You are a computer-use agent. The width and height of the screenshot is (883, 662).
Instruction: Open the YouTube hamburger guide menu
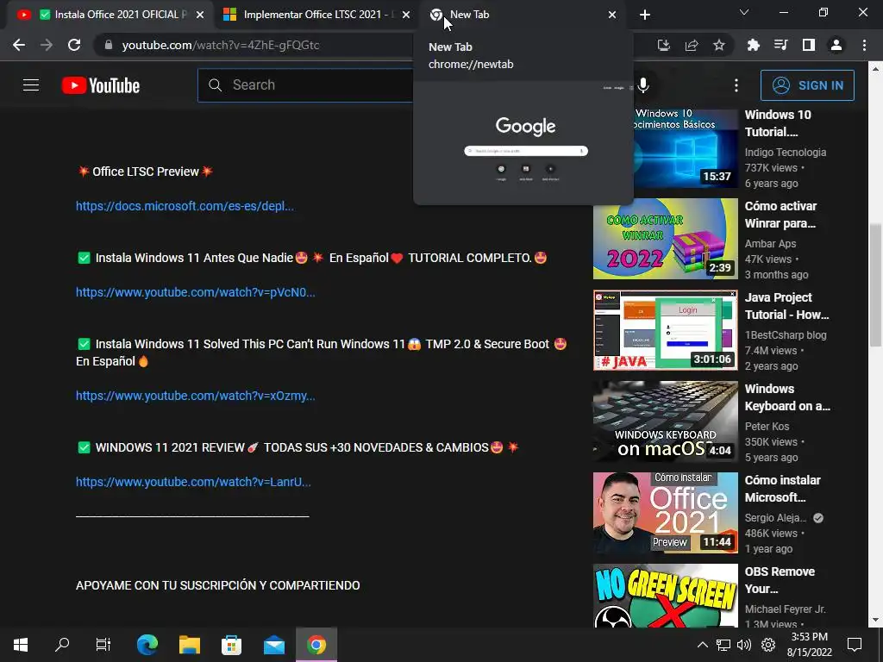pos(31,85)
